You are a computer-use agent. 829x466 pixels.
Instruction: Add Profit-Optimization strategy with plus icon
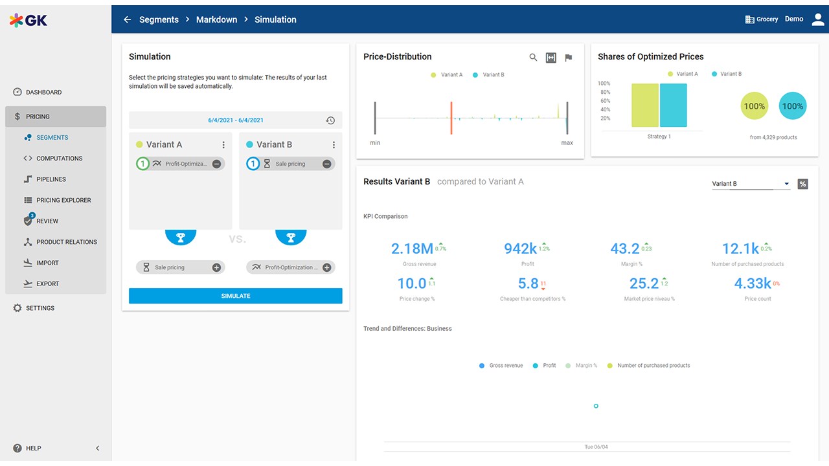click(327, 267)
